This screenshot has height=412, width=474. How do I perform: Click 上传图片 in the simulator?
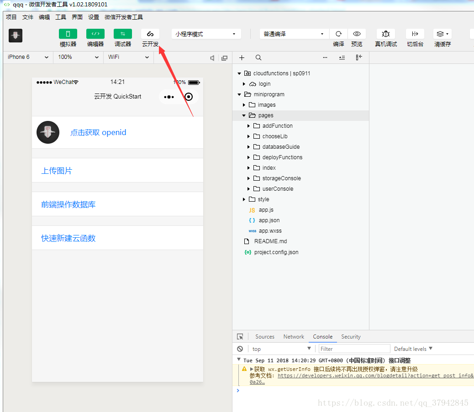57,171
